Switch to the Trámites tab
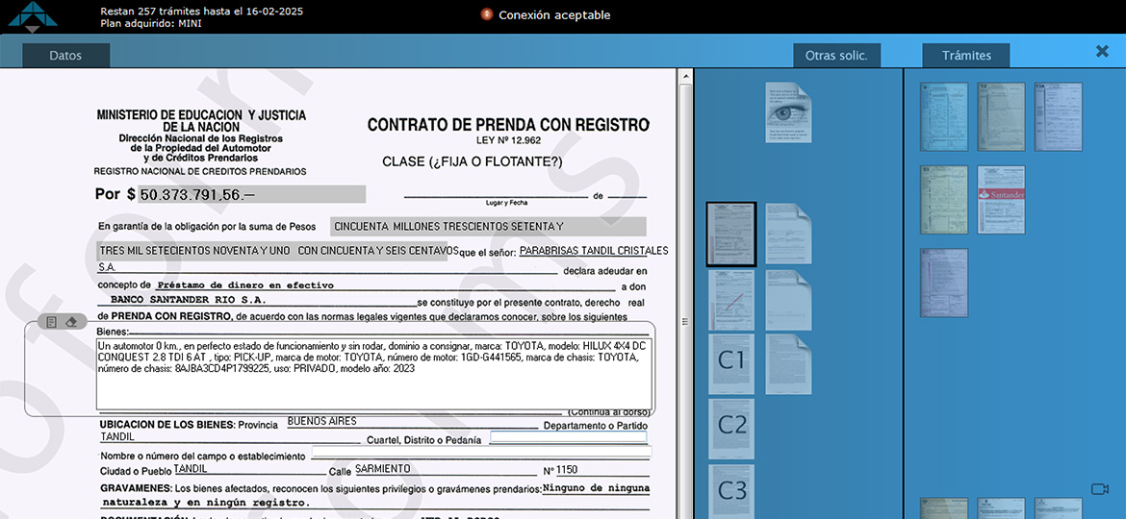The height and width of the screenshot is (519, 1126). (x=966, y=56)
